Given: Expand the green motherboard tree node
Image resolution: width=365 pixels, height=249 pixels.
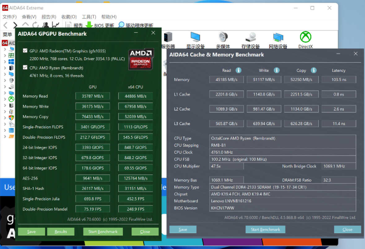Looking at the screenshot, I should 5,55.
